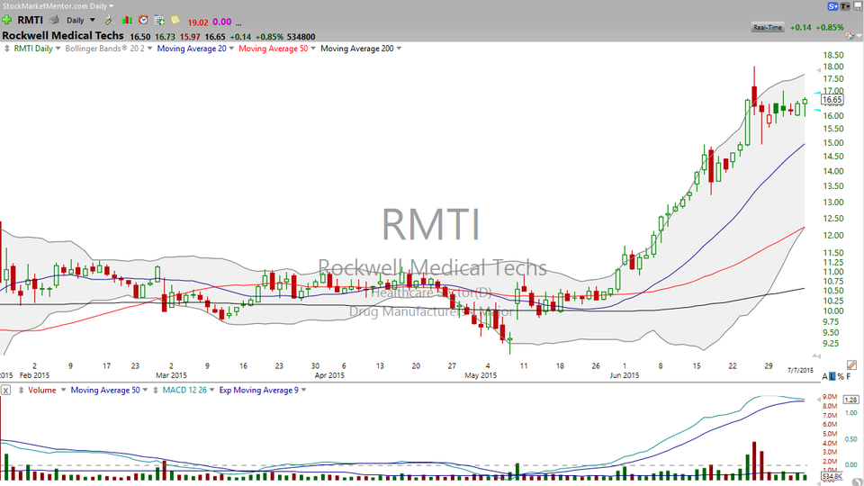The height and width of the screenshot is (486, 864).
Task: Open the white dropdown arrow beside palette icon
Action: pos(859,36)
